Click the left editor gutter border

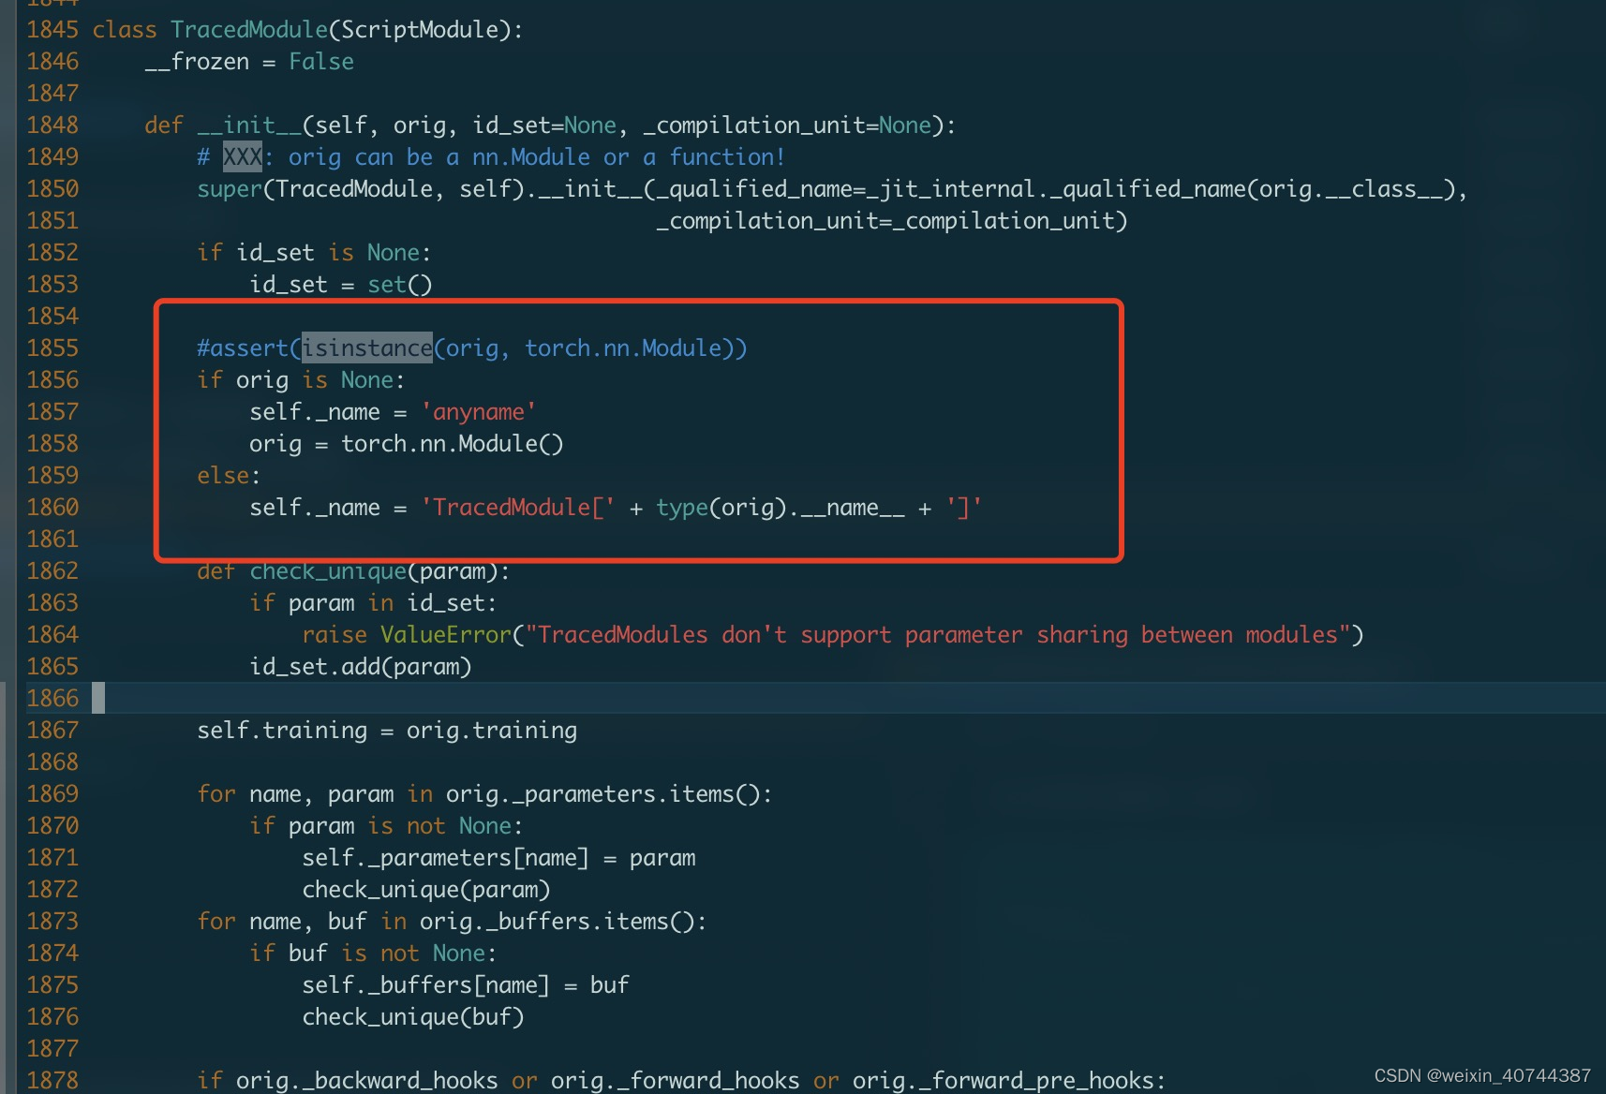pyautogui.click(x=18, y=547)
